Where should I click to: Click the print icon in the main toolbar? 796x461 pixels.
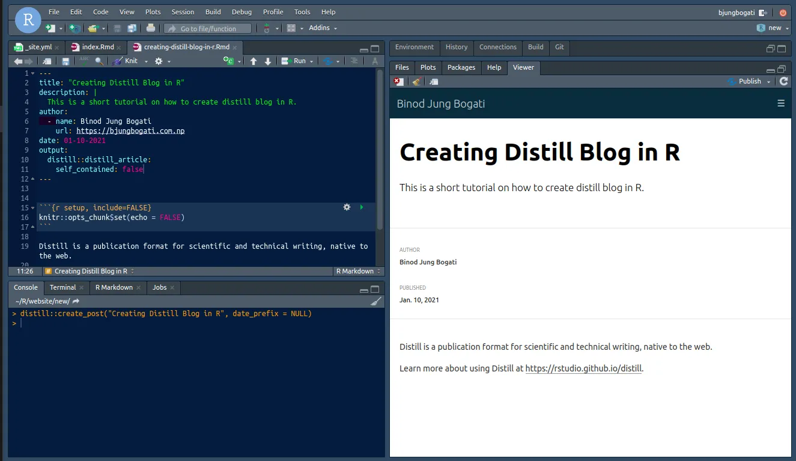point(151,28)
